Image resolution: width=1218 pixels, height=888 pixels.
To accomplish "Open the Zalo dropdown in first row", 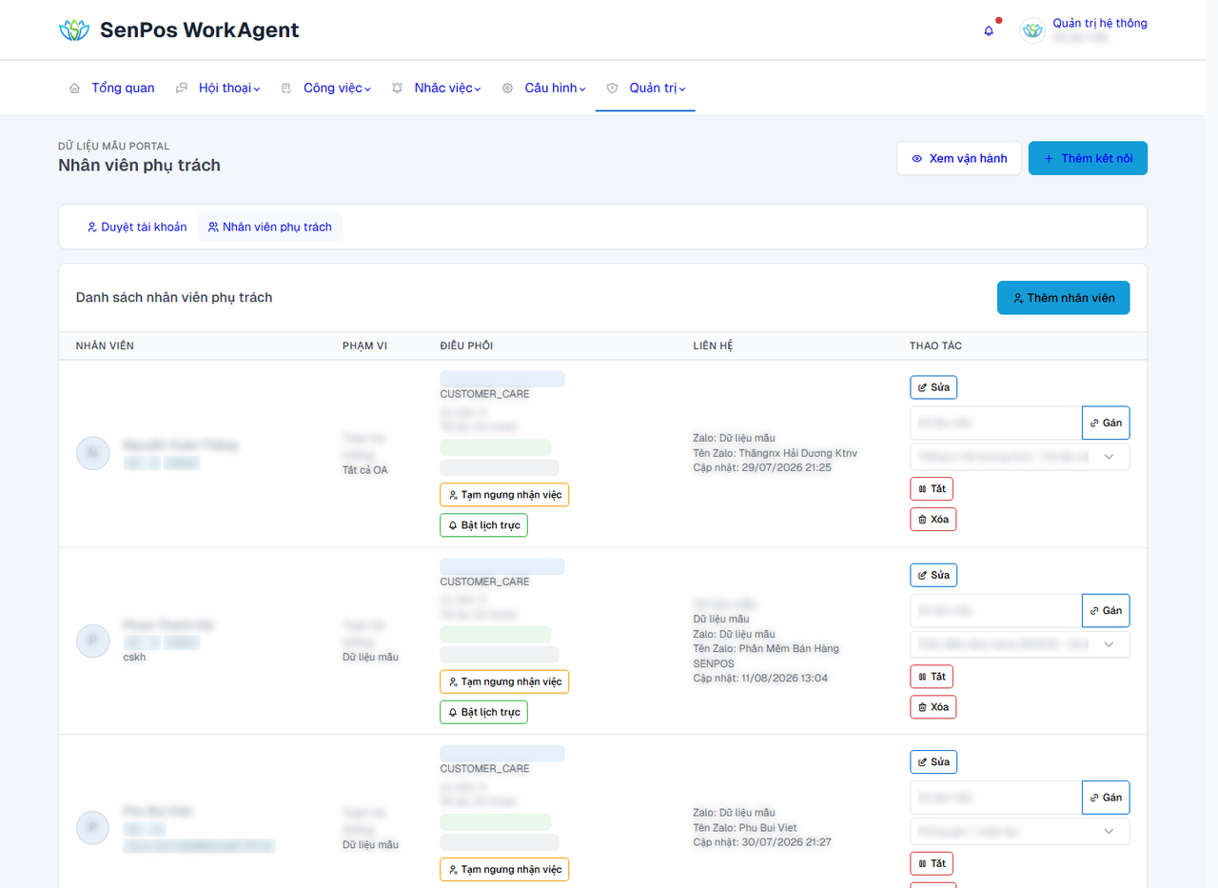I will click(x=1020, y=457).
